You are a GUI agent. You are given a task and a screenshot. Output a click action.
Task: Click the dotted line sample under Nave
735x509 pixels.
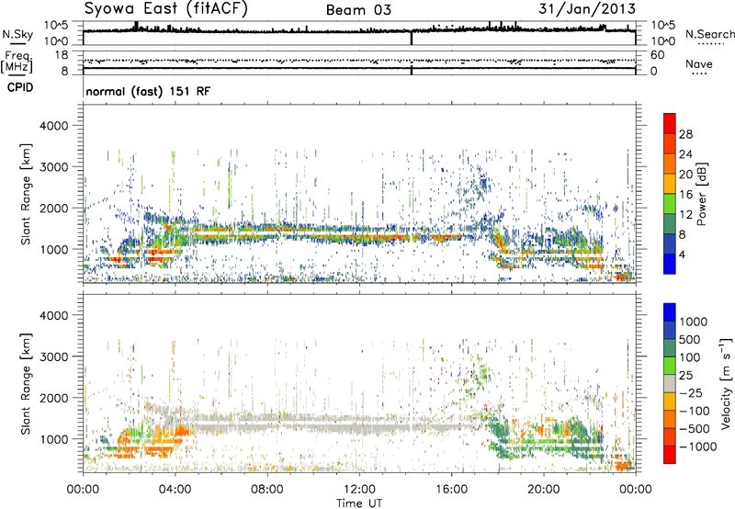pyautogui.click(x=699, y=74)
